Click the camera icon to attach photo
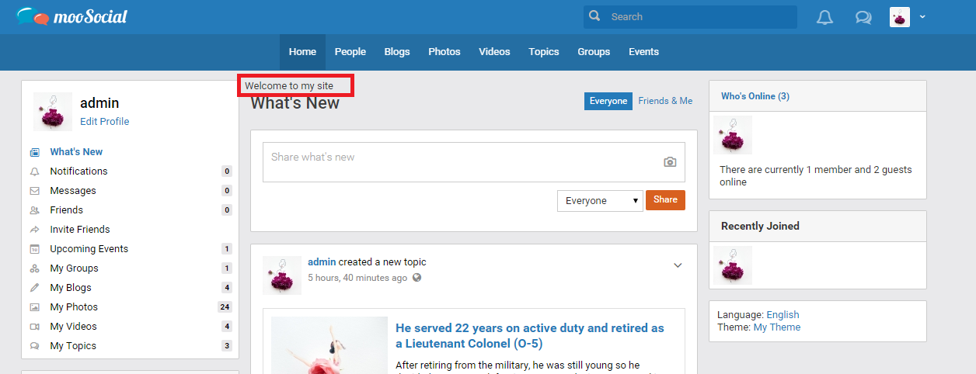The height and width of the screenshot is (374, 976). coord(669,162)
